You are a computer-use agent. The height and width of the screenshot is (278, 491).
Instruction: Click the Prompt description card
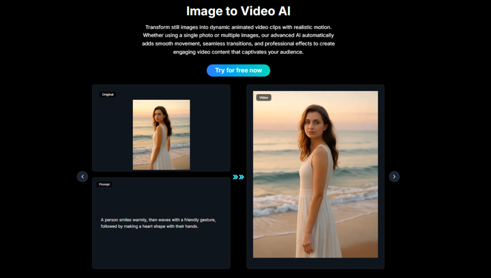tap(161, 222)
